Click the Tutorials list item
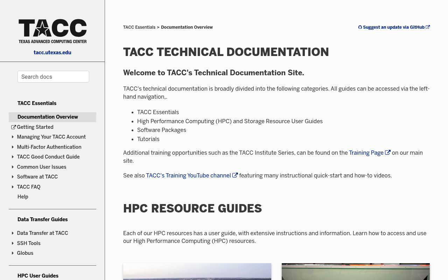 click(x=148, y=139)
